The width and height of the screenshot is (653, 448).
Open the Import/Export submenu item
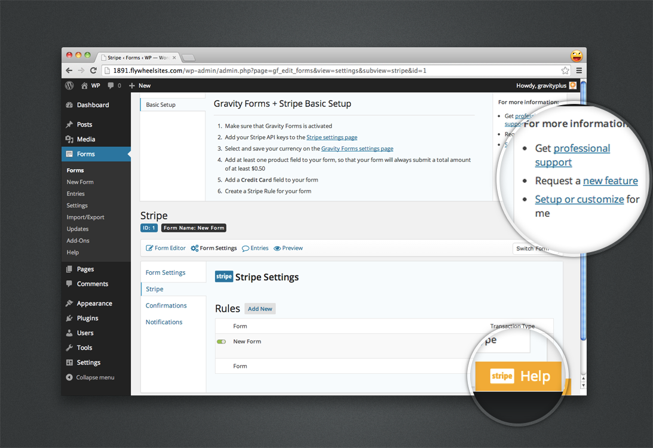[85, 217]
